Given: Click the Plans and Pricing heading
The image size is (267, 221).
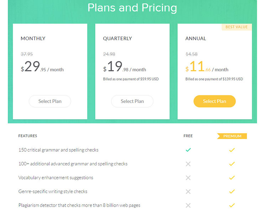Looking at the screenshot, I should pyautogui.click(x=132, y=8).
